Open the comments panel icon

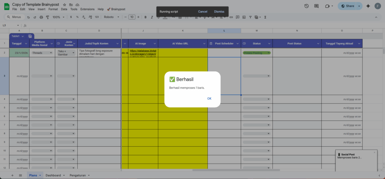(317, 6)
